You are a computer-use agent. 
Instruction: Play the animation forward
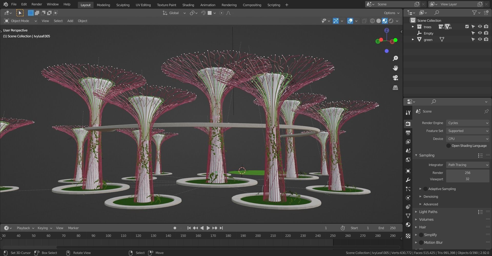(208, 228)
